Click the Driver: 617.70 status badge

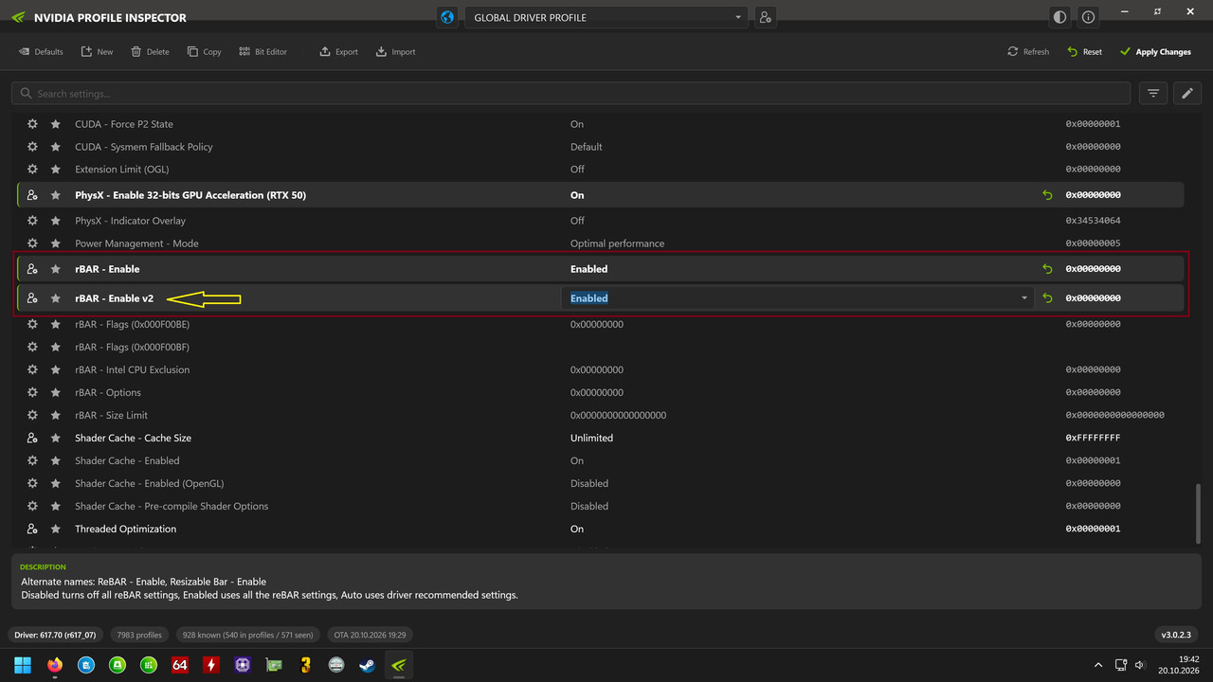click(56, 635)
